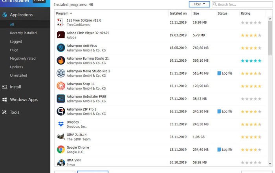Open Log file for Google Chrome
The width and height of the screenshot is (275, 173).
click(x=225, y=149)
